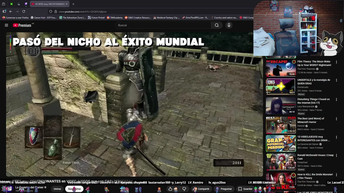Open the 'Medieval Fantasy City' bookmark
Screen dimensions: 344x193
pos(166,18)
